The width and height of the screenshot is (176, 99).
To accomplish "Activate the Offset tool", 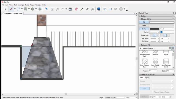I will click(x=46, y=9).
